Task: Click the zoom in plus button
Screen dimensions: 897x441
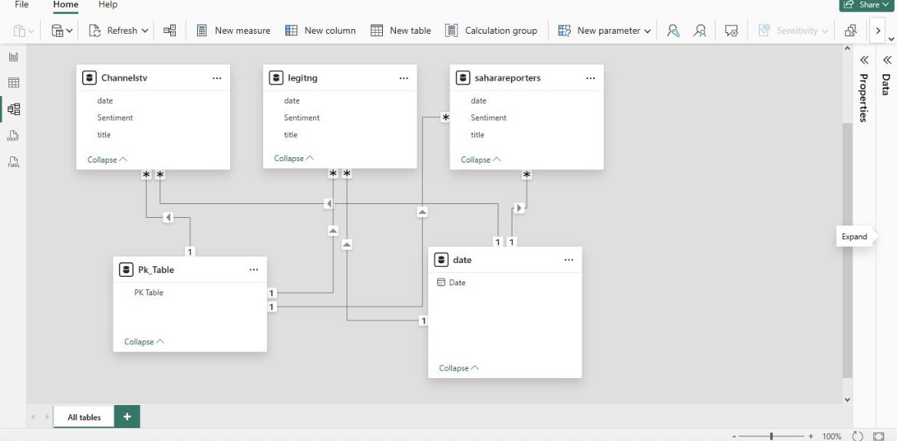Action: click(x=810, y=436)
